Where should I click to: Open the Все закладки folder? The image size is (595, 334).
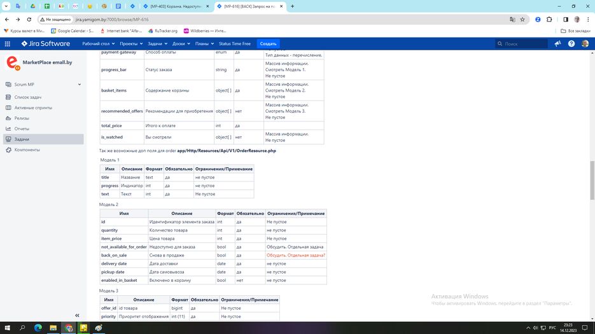(x=575, y=31)
